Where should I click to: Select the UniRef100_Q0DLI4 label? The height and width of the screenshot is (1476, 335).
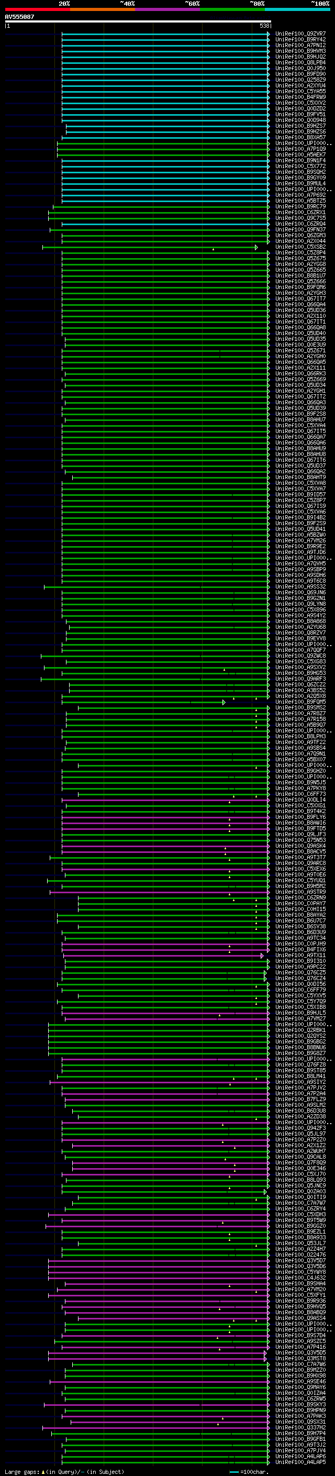click(300, 800)
